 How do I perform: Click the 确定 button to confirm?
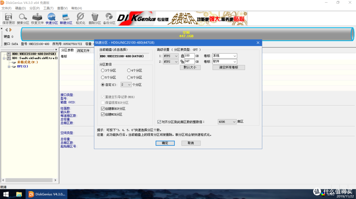coord(165,143)
